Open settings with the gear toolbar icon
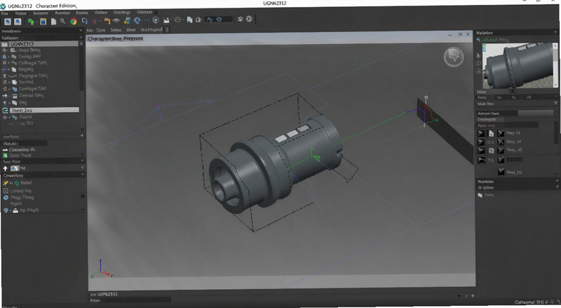This screenshot has width=561, height=308. tap(250, 20)
